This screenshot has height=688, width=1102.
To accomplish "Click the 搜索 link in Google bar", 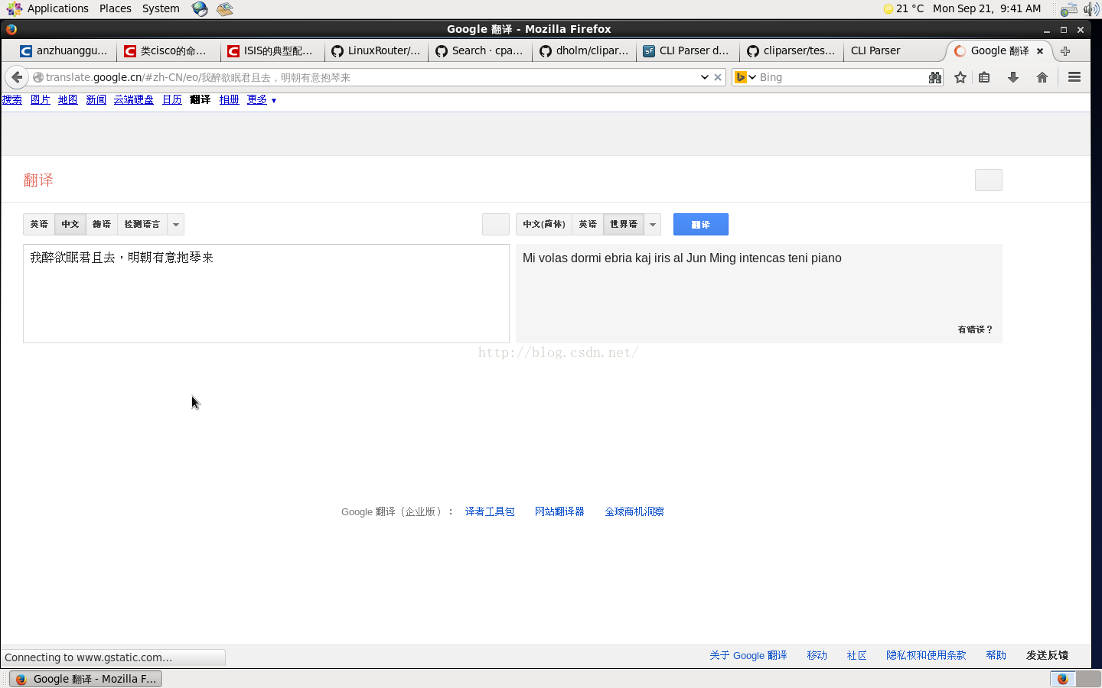I will [12, 99].
